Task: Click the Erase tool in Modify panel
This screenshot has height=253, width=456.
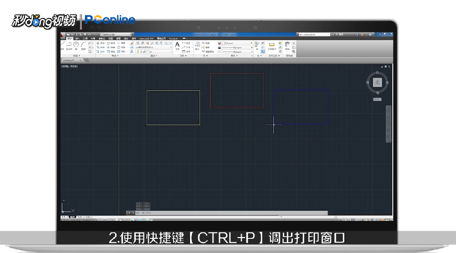Action: point(132,43)
